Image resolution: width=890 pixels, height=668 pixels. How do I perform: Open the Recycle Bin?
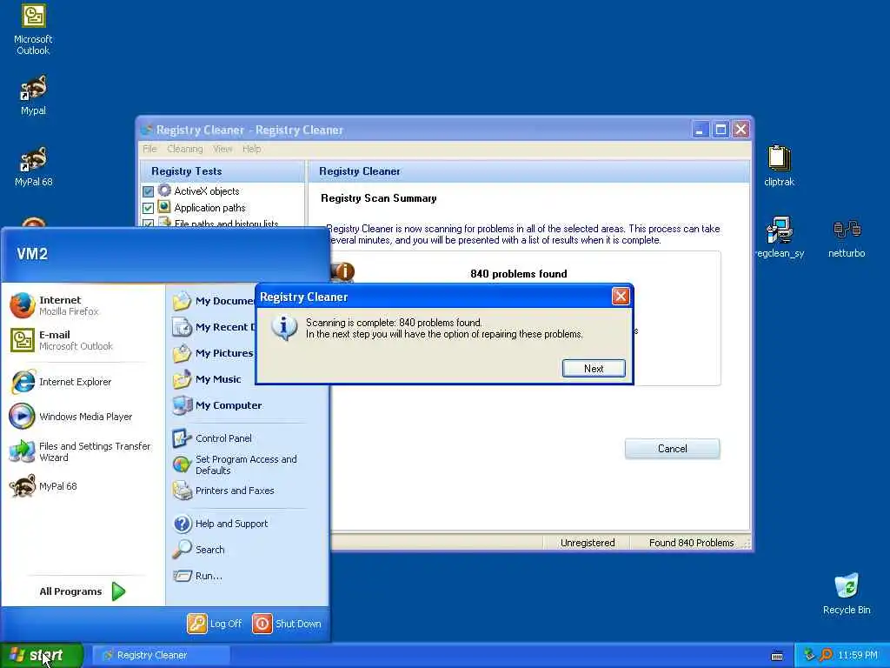847,593
